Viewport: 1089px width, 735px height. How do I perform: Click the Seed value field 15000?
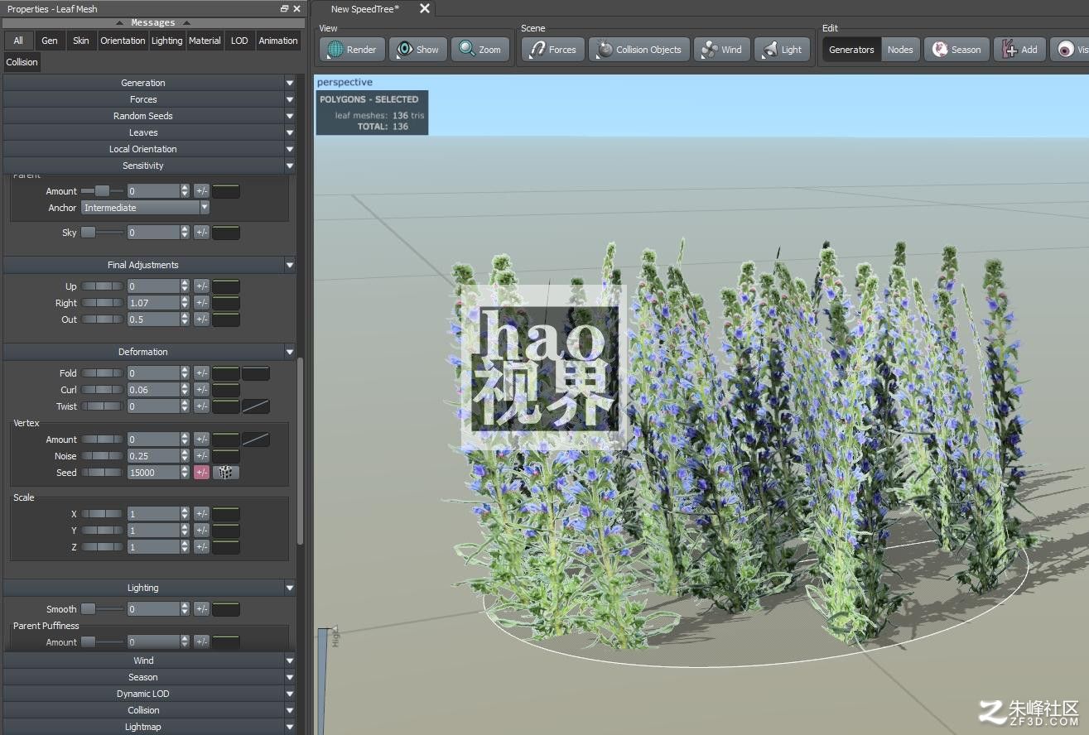(153, 473)
